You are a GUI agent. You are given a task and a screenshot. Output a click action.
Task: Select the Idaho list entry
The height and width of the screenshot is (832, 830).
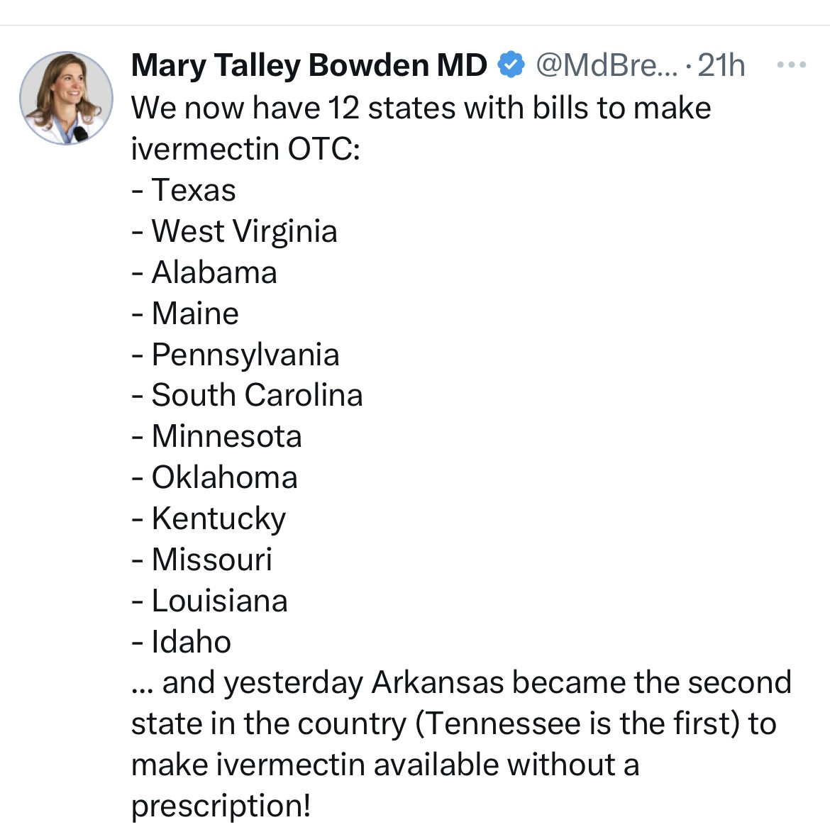click(x=191, y=642)
